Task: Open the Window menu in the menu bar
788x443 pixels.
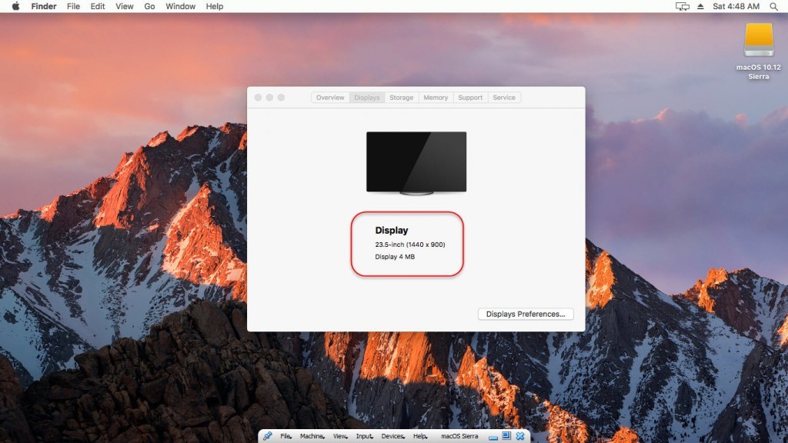Action: pos(180,6)
